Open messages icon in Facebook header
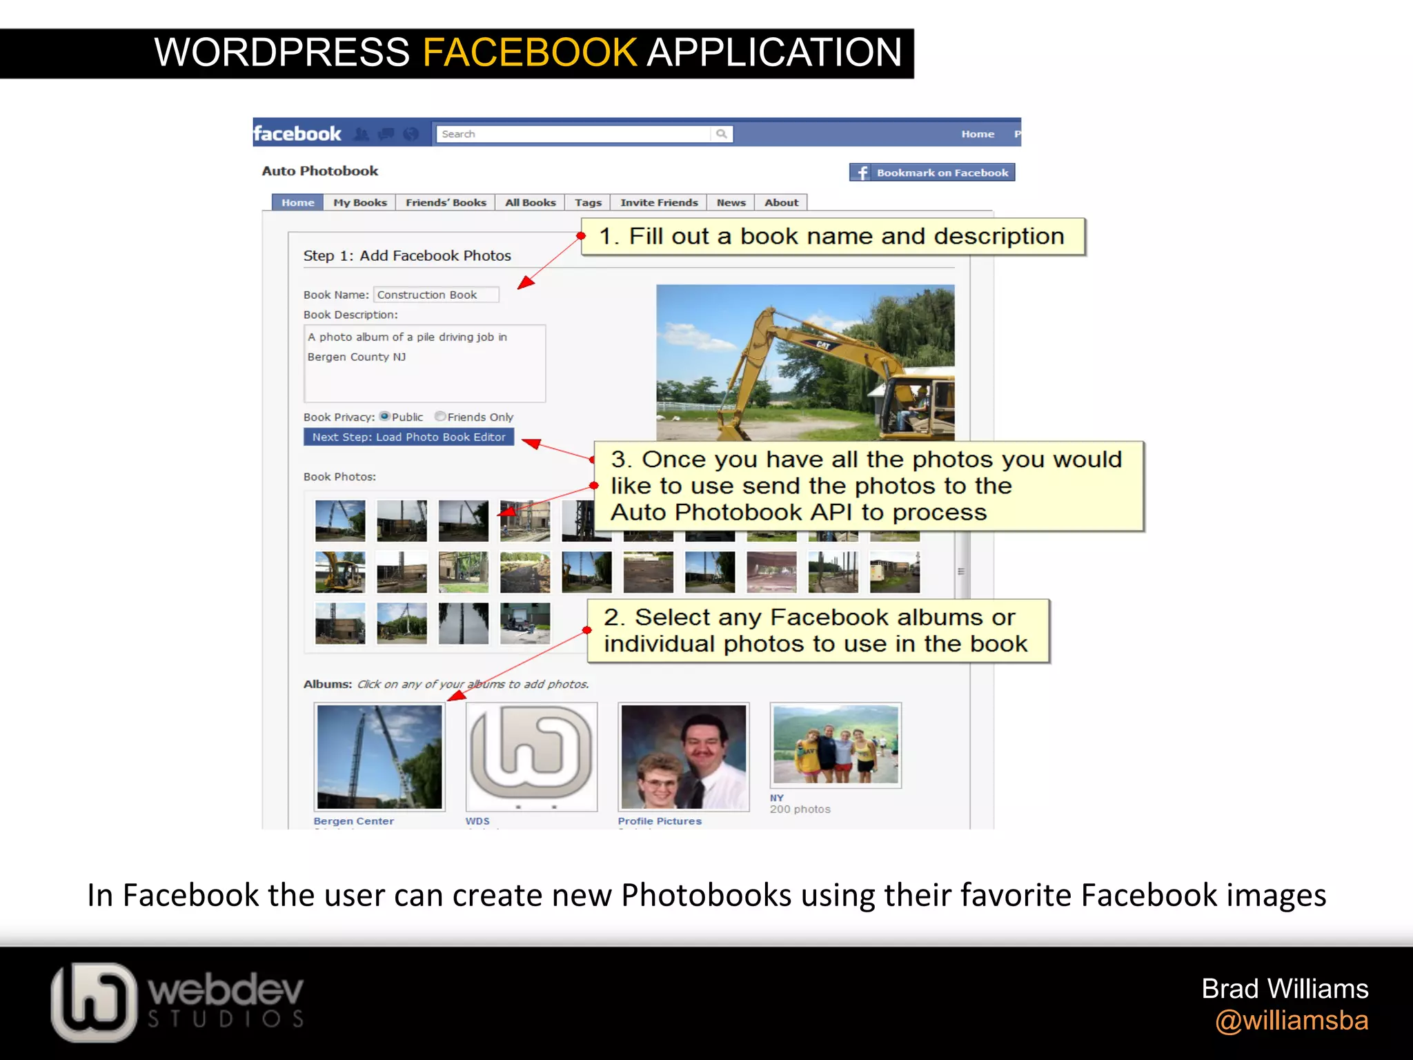The height and width of the screenshot is (1060, 1413). (x=386, y=134)
